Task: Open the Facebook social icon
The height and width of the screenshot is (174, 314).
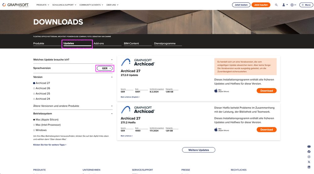Action: 309,152
